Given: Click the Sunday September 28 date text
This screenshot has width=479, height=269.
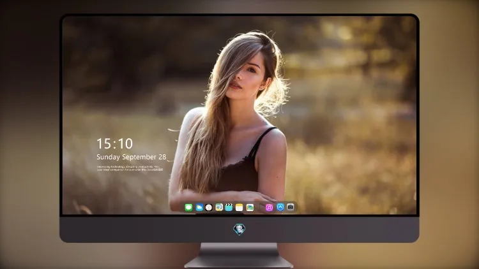Looking at the screenshot, I should point(132,157).
